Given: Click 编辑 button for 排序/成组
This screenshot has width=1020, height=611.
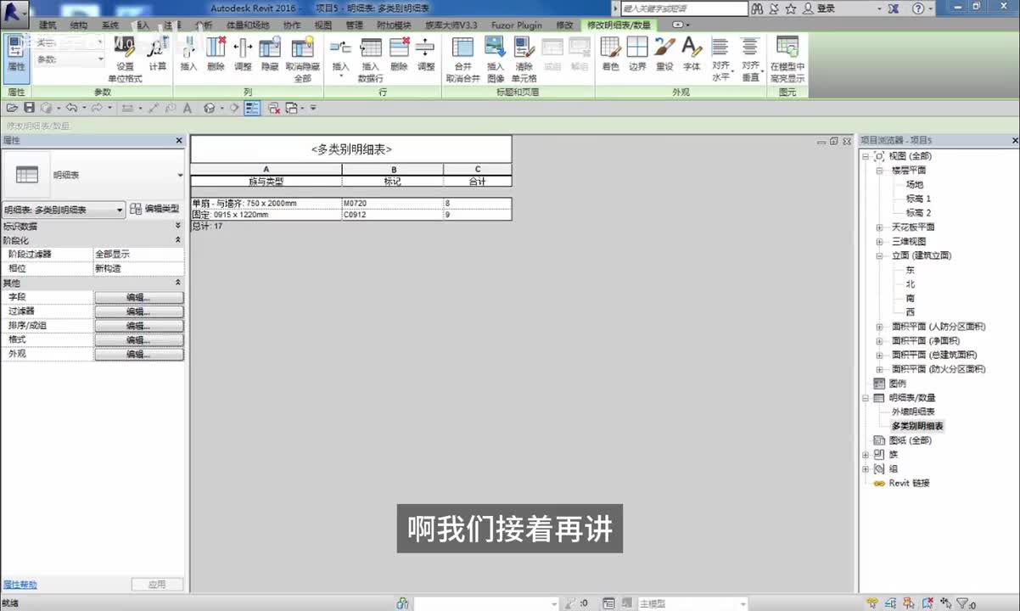Looking at the screenshot, I should 138,326.
